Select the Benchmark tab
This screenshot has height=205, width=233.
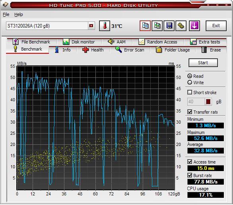pyautogui.click(x=27, y=49)
